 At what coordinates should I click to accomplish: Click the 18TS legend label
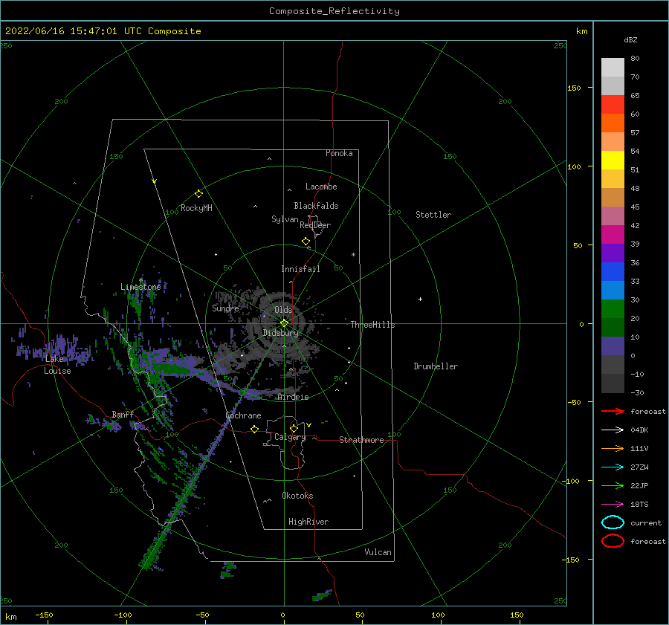pos(639,505)
